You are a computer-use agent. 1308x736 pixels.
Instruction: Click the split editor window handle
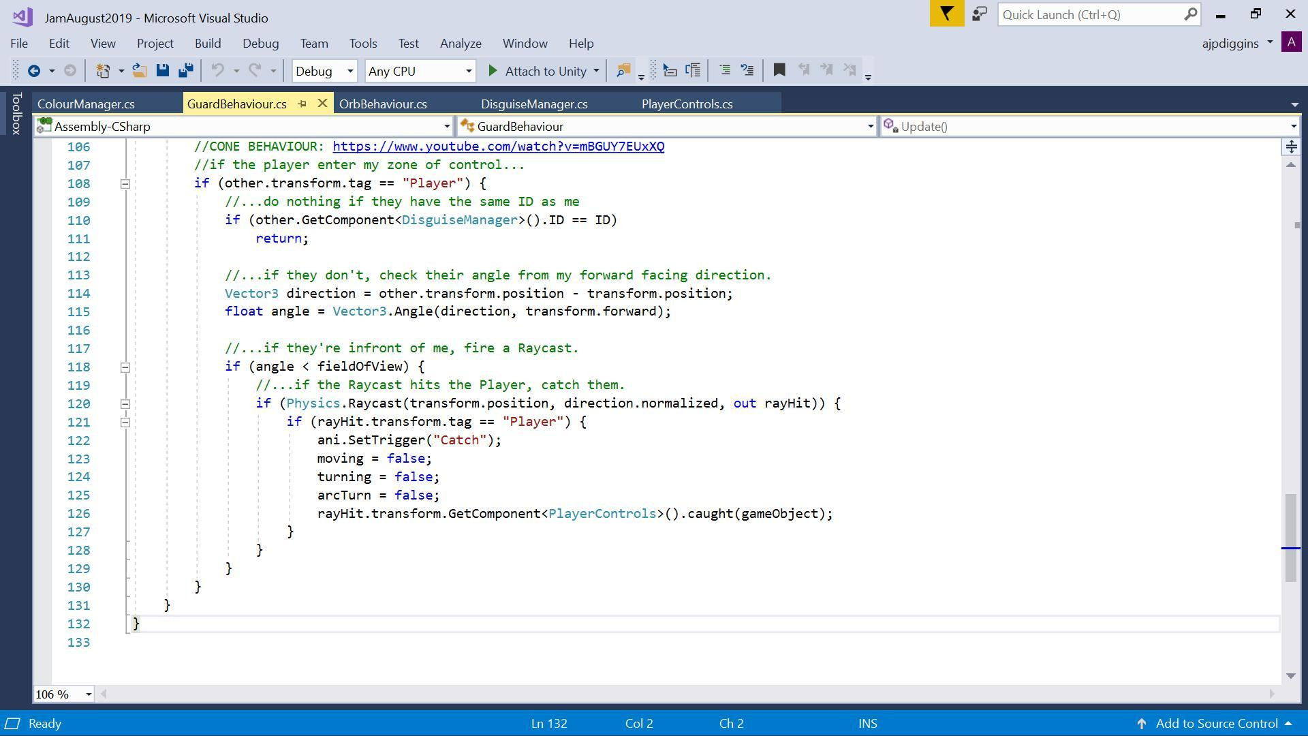pos(1291,147)
